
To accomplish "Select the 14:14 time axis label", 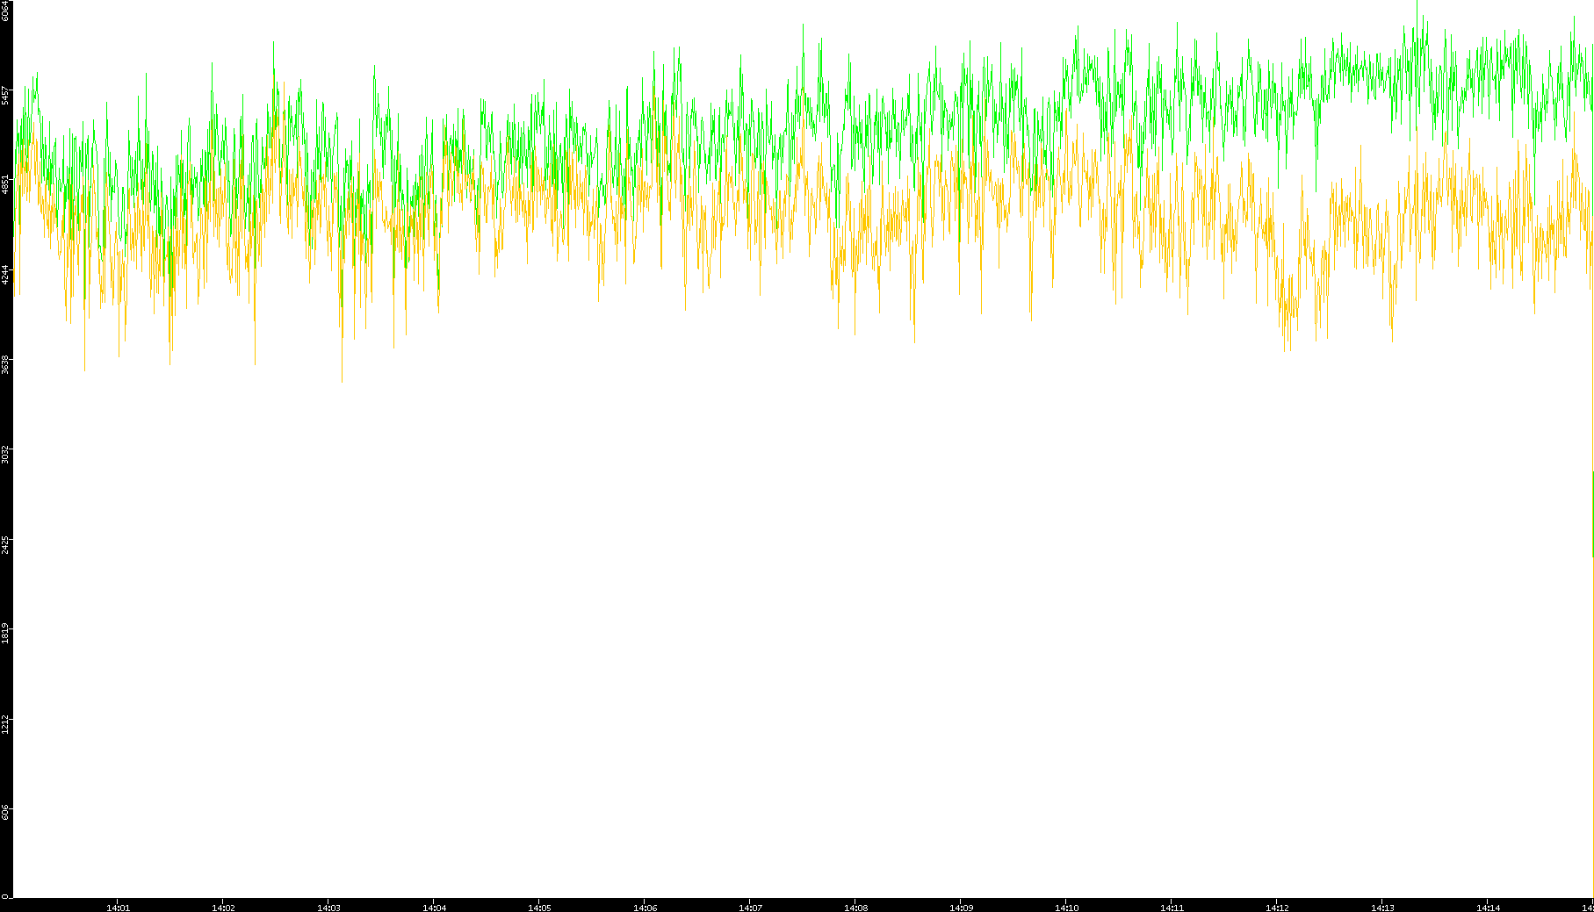I will 1488,908.
